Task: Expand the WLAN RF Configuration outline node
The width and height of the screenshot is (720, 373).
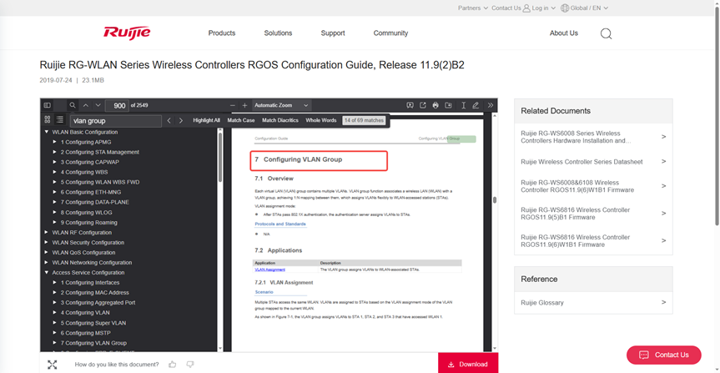Action: tap(47, 233)
